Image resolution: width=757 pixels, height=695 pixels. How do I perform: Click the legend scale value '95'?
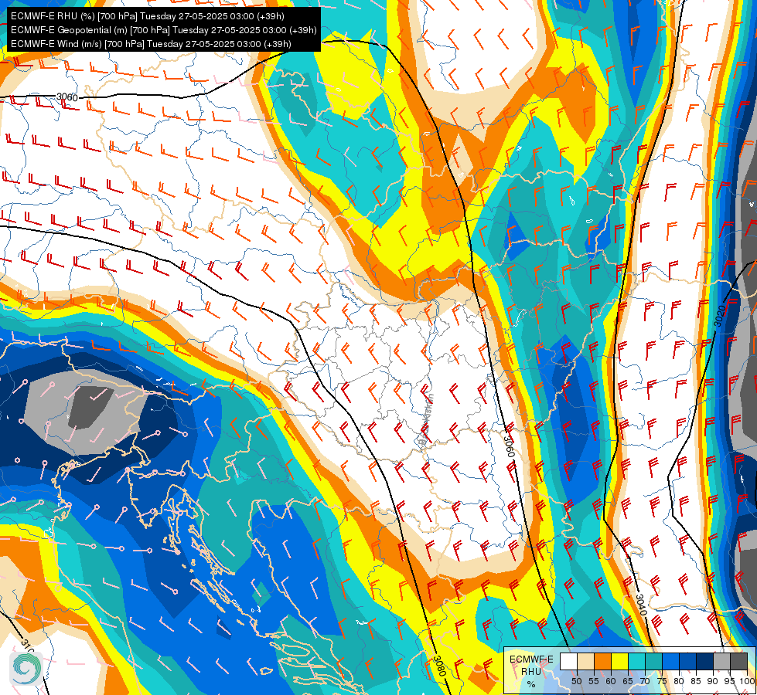click(730, 681)
